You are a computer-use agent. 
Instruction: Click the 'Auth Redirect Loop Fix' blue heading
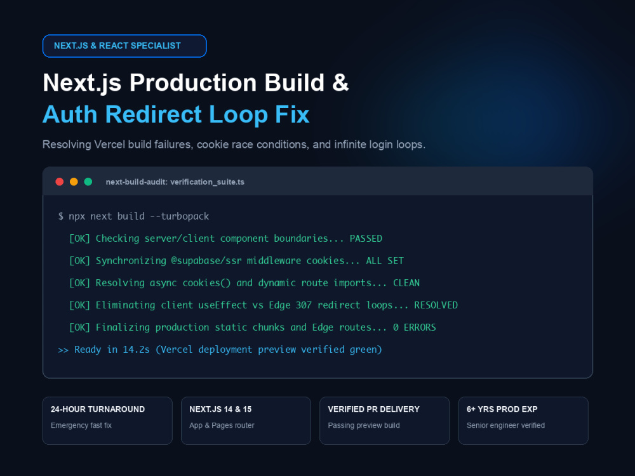click(x=176, y=114)
